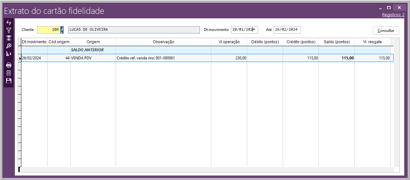
Task: Click the sort order icon
Action: [x=9, y=54]
